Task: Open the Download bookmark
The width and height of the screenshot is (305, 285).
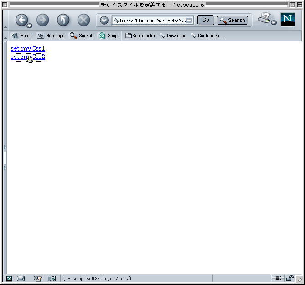Action: click(x=173, y=36)
